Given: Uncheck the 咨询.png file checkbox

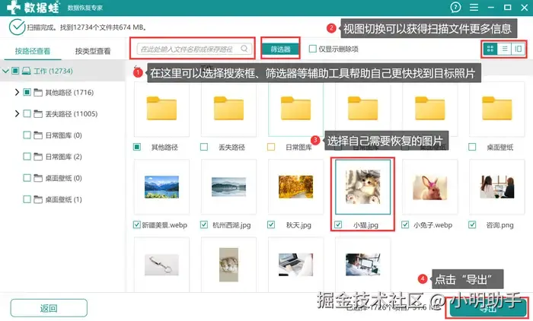Looking at the screenshot, I should point(472,224).
